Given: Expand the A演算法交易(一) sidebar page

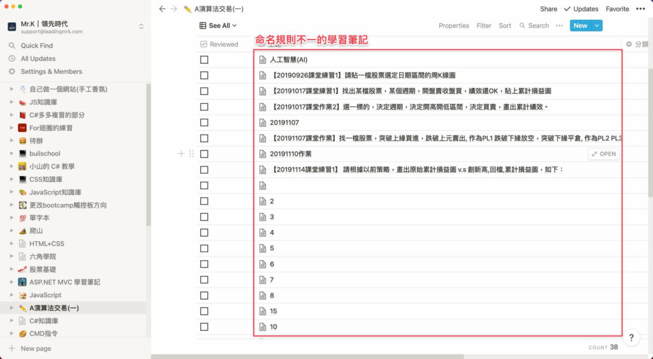Looking at the screenshot, I should click(x=11, y=308).
